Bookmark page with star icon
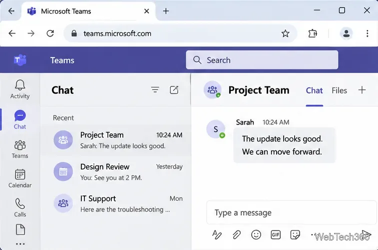378x250 pixels. click(286, 33)
